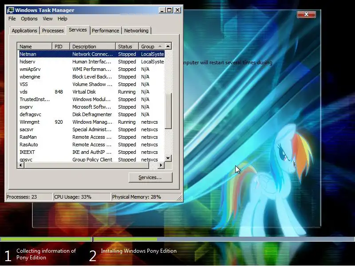Click the horizontal scrollbar left arrow
This screenshot has width=355, height=266.
(x=20, y=165)
